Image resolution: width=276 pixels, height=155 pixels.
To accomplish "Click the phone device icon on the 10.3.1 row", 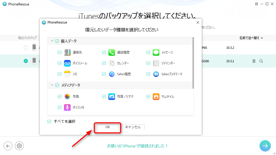I will click(x=34, y=61).
